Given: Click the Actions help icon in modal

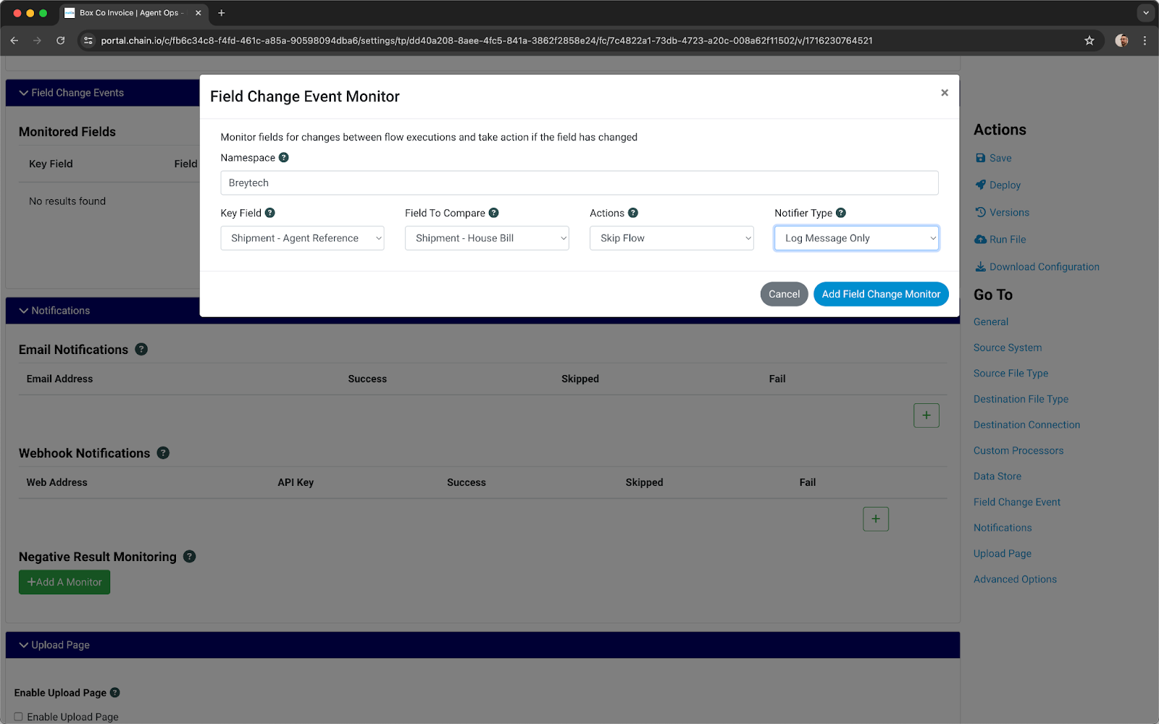Looking at the screenshot, I should [633, 213].
